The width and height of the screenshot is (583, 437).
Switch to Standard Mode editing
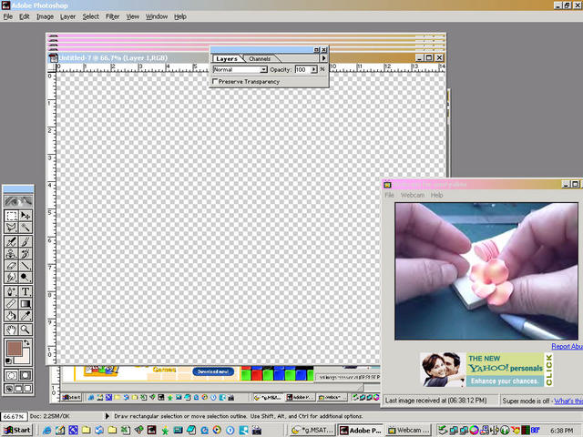coord(11,375)
